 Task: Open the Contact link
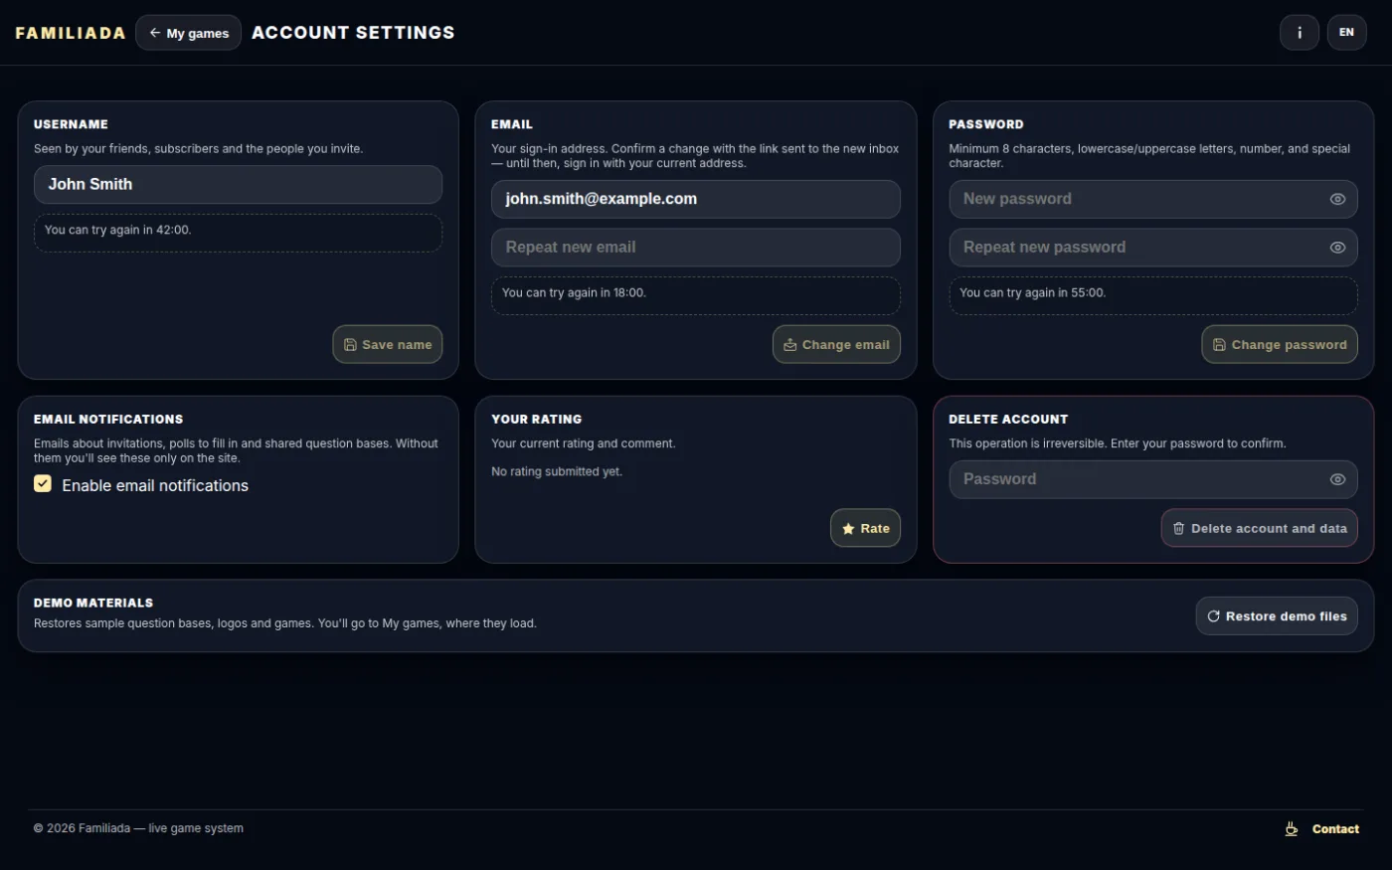tap(1335, 829)
